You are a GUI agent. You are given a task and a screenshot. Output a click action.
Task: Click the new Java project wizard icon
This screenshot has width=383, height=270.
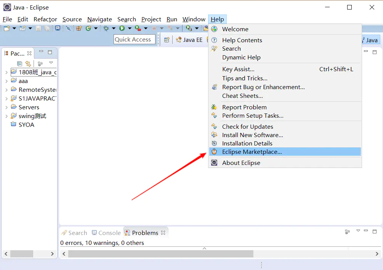click(22, 28)
